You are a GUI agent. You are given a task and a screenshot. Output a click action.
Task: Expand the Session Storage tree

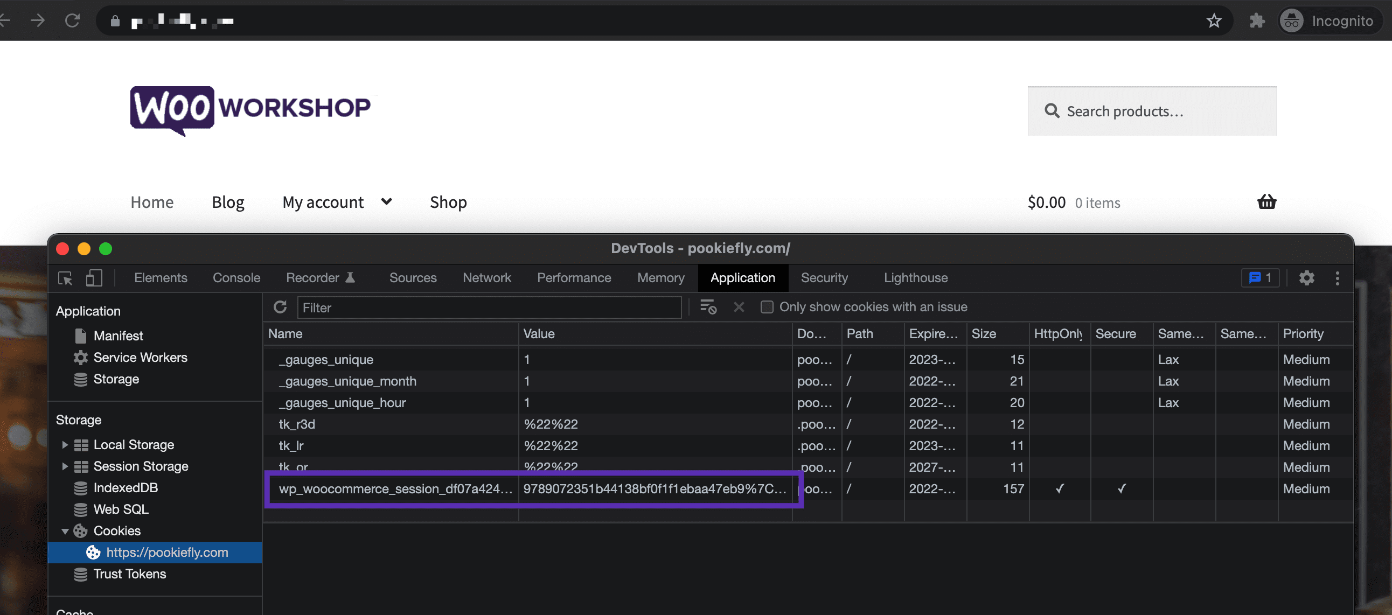pos(65,466)
